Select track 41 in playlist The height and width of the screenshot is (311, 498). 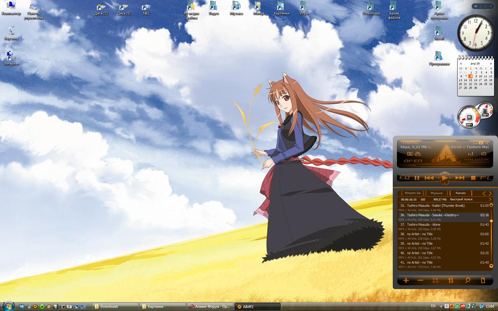click(x=443, y=264)
